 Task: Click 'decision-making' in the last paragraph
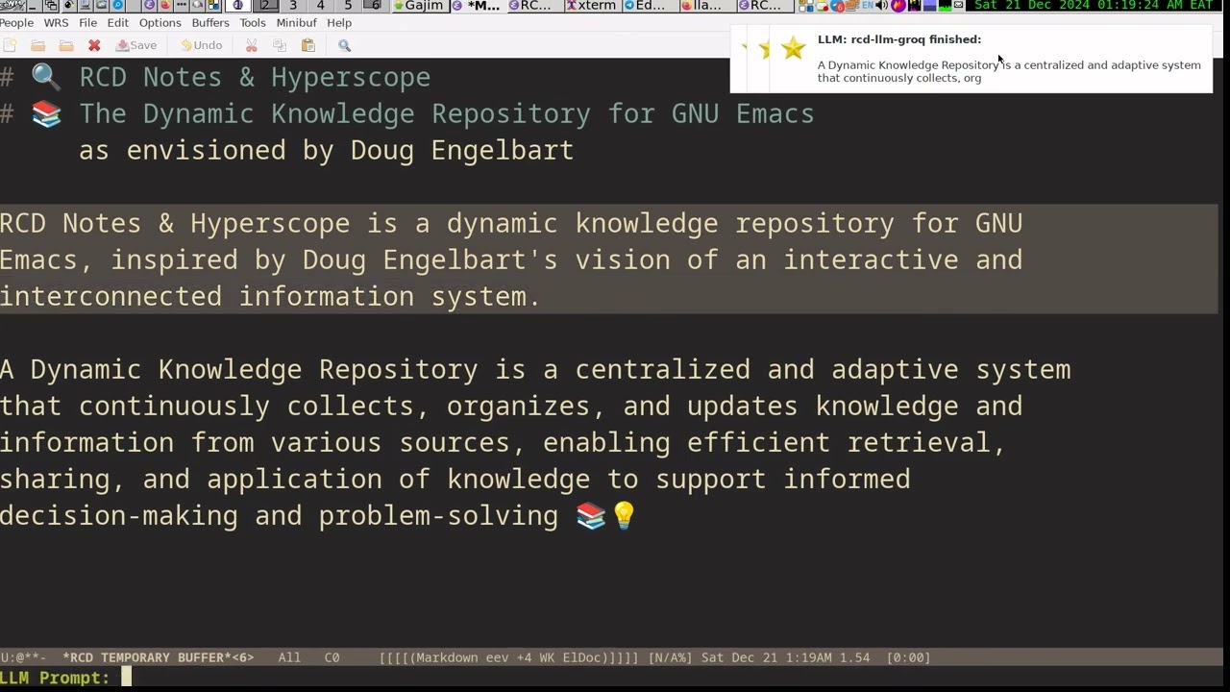point(119,515)
